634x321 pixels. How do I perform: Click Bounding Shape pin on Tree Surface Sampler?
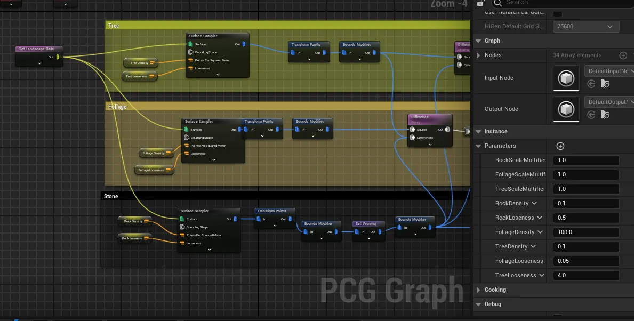pyautogui.click(x=190, y=52)
